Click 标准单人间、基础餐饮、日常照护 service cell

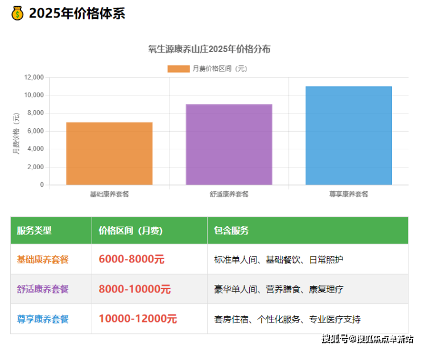(x=279, y=259)
